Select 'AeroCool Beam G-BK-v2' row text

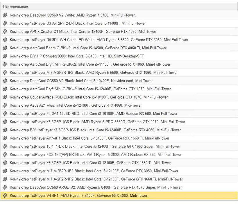(x=88, y=48)
